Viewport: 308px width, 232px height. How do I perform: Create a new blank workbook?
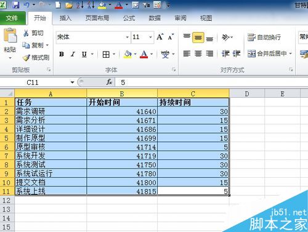(x=58, y=5)
